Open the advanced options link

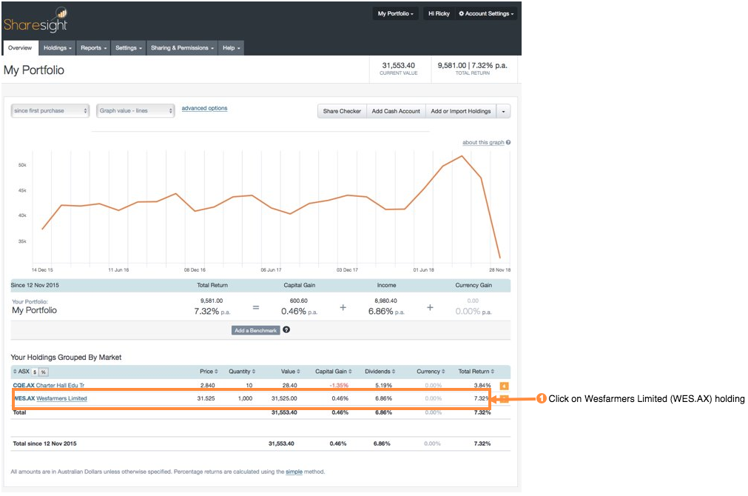coord(204,108)
